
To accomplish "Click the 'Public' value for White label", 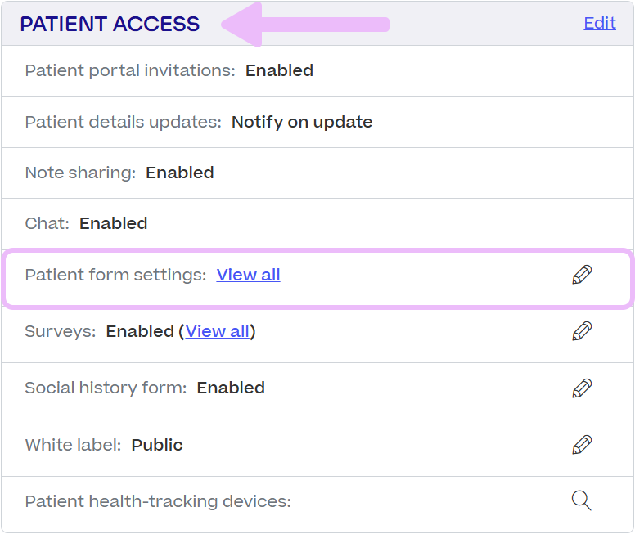I will (x=157, y=445).
